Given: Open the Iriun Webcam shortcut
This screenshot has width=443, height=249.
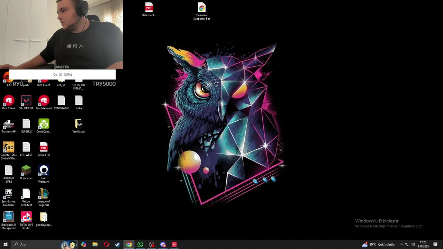Looking at the screenshot, I should (x=44, y=174).
